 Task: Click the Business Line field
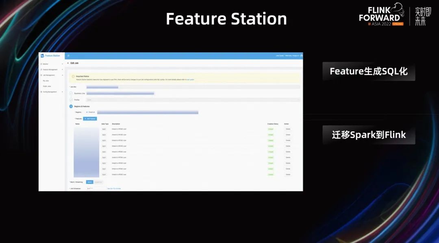click(x=120, y=93)
